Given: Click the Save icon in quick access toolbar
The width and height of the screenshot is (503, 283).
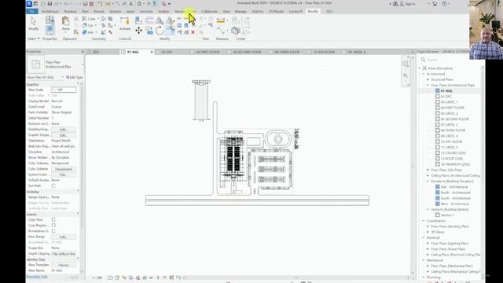Looking at the screenshot, I should 50,4.
